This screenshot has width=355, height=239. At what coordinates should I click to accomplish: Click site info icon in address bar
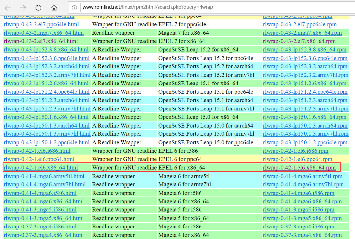tap(74, 8)
